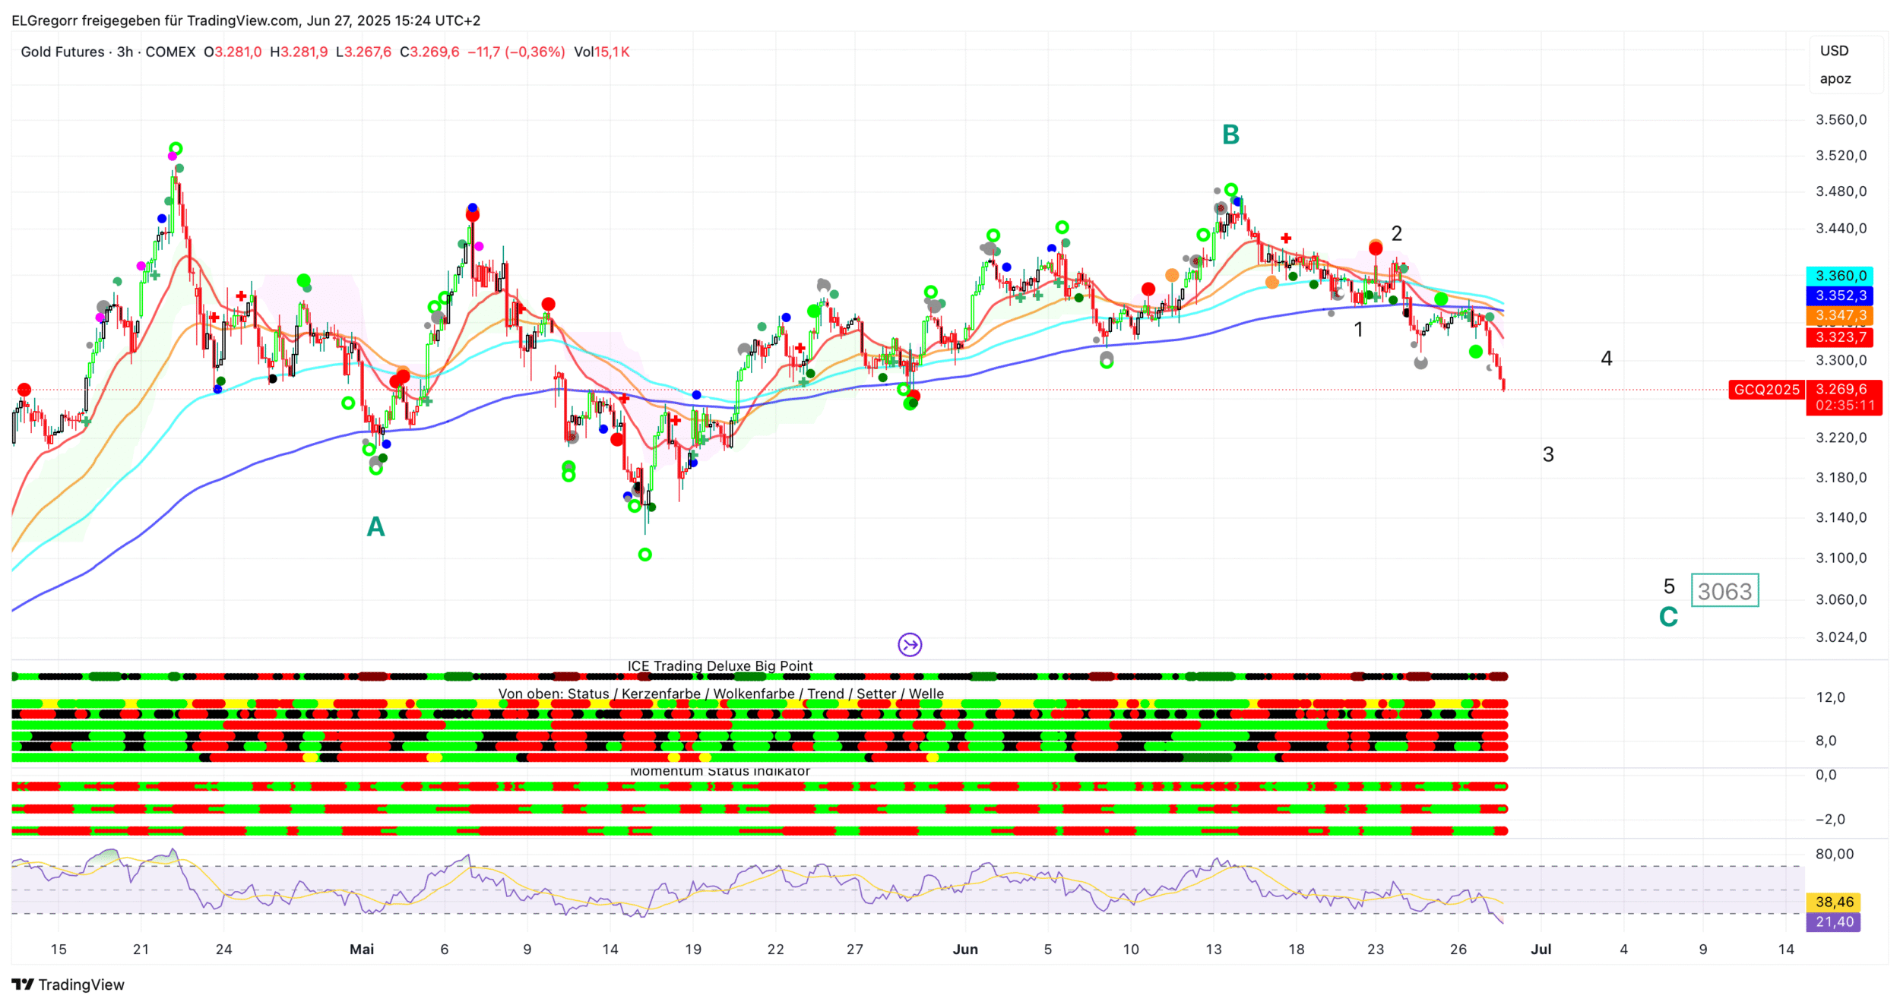Click the teal wave label C

point(1668,617)
